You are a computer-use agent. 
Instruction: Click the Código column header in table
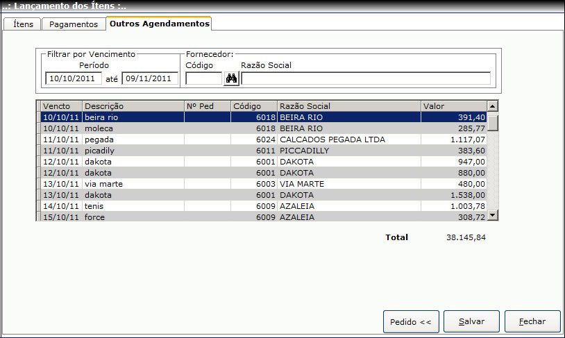pyautogui.click(x=253, y=106)
